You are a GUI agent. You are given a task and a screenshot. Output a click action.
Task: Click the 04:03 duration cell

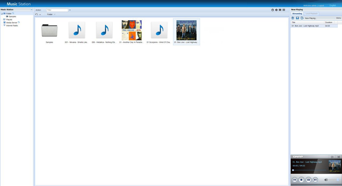click(328, 26)
